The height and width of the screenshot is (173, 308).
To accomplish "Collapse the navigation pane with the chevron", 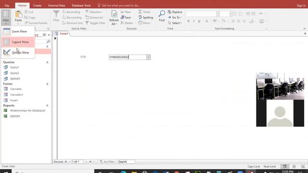I will 49,35.
